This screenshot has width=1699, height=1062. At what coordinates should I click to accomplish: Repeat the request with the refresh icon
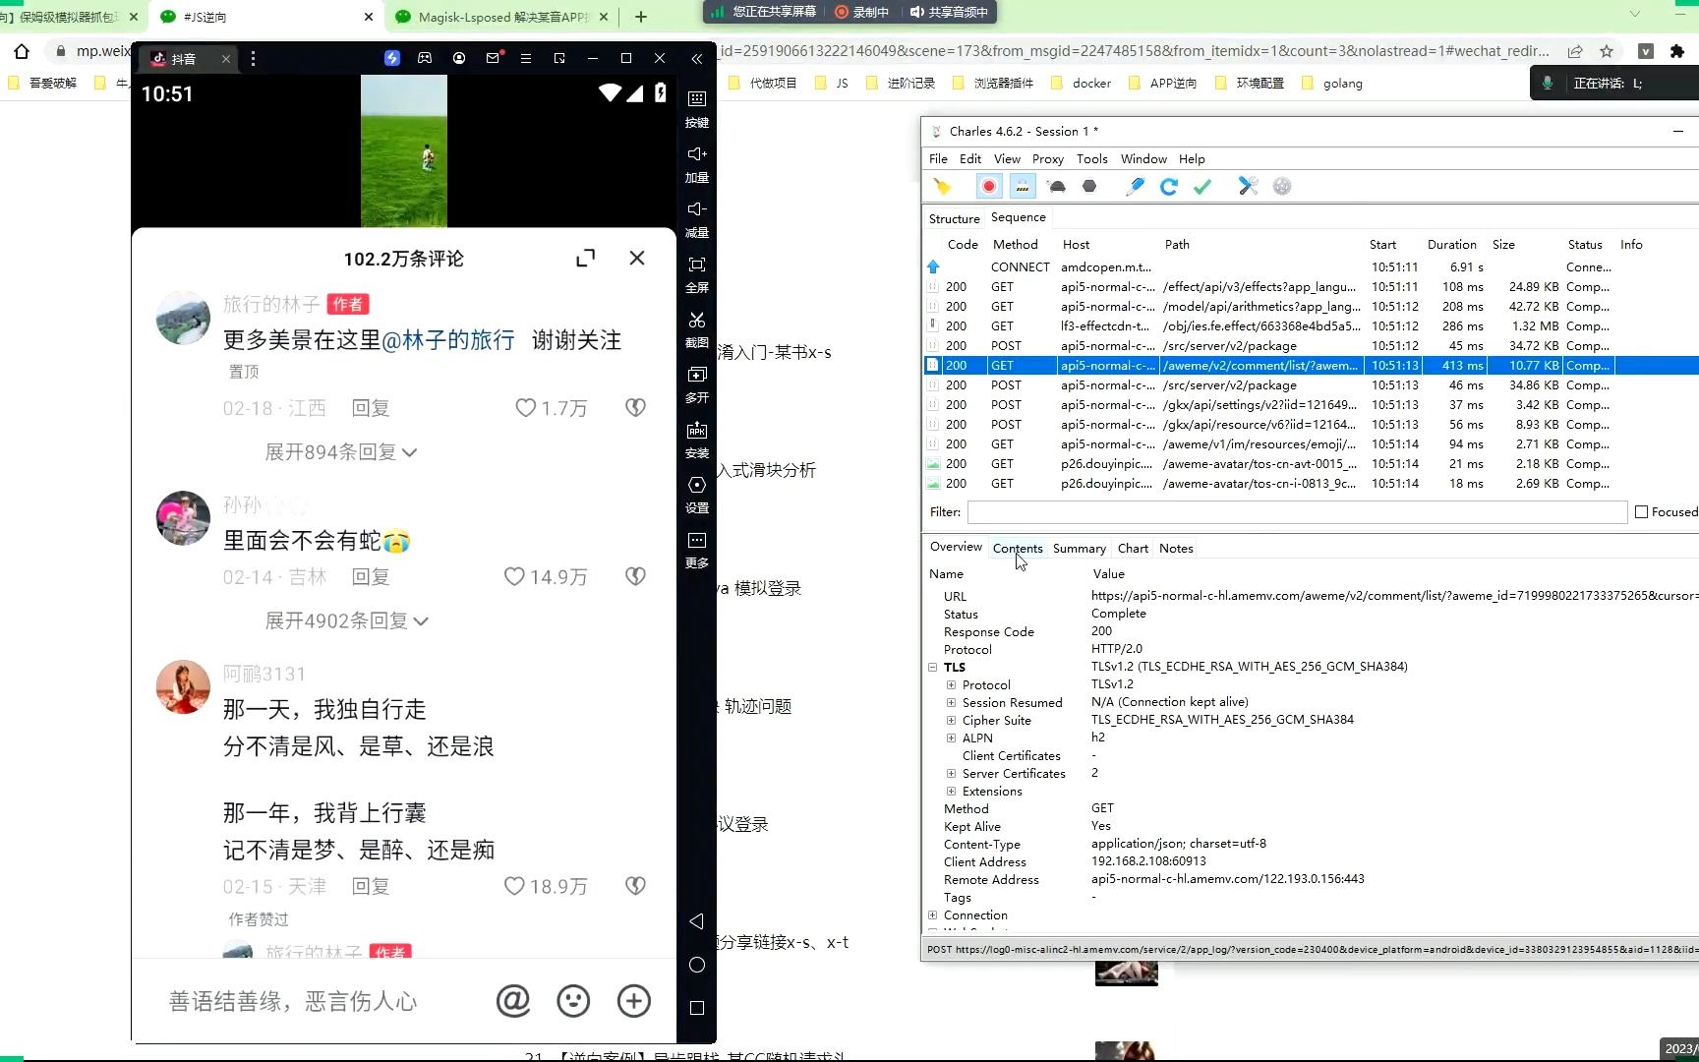coord(1169,186)
